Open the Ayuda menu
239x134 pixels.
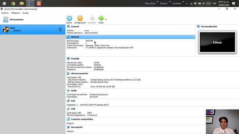coord(25,13)
